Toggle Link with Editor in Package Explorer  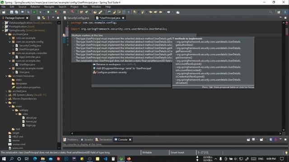43,18
